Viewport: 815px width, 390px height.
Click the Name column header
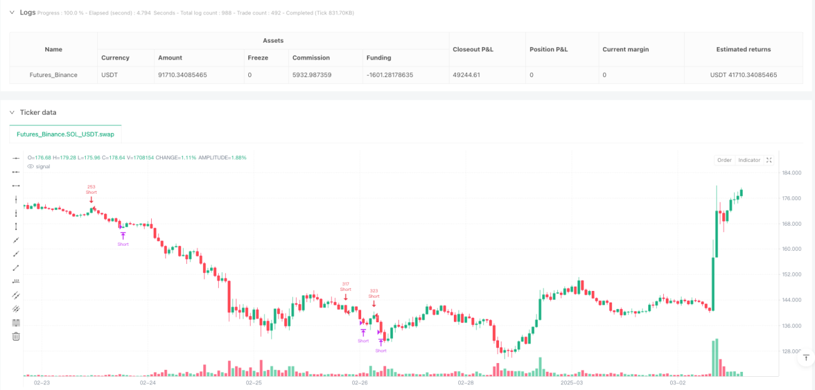(53, 49)
